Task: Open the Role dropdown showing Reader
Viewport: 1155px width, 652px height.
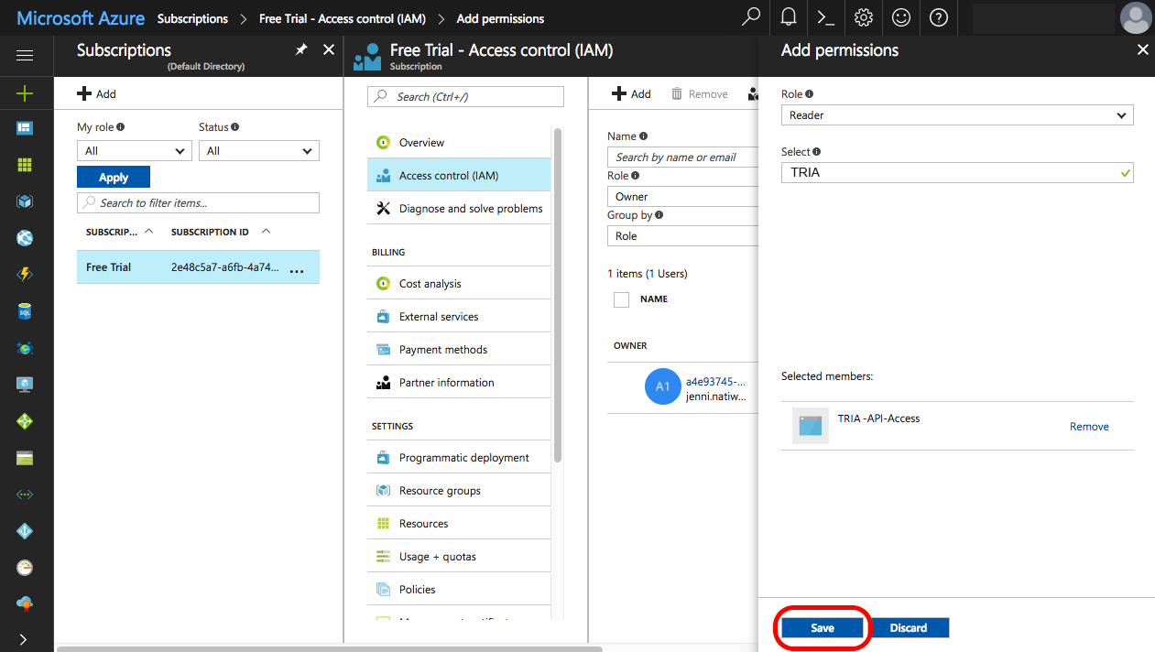Action: coord(957,115)
